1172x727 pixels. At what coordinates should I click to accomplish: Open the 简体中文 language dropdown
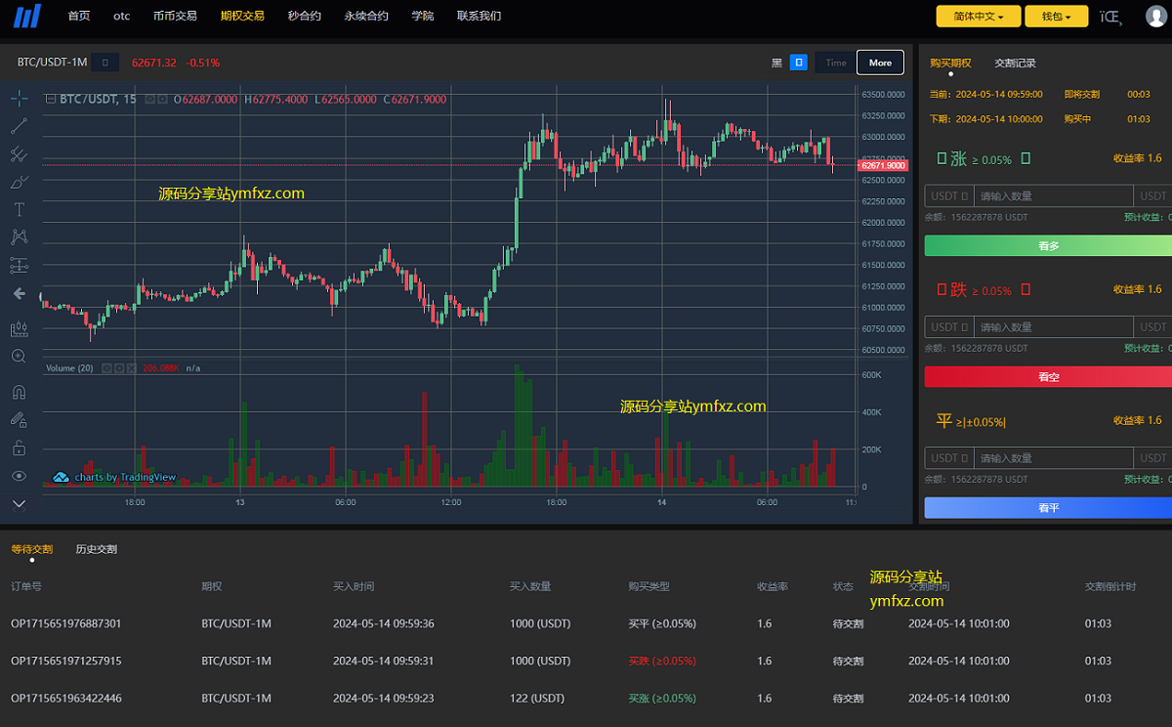[x=978, y=17]
